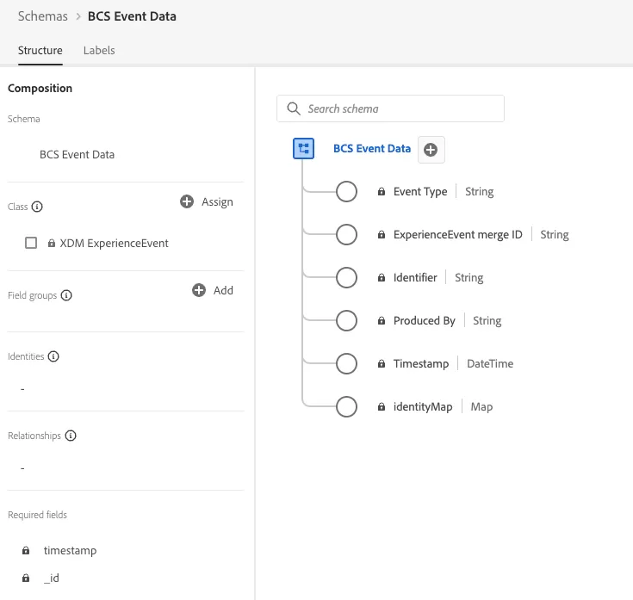Viewport: 633px width, 600px height.
Task: Select the BCS Event Data root schema icon
Action: coord(303,148)
